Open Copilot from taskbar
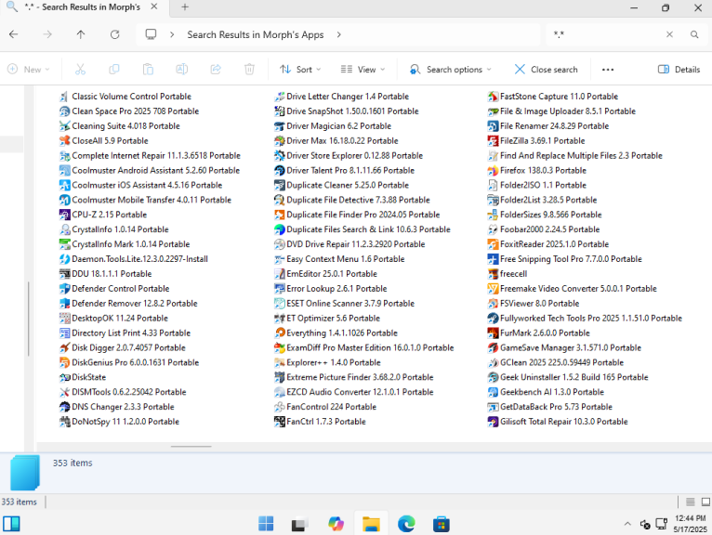 pyautogui.click(x=336, y=524)
